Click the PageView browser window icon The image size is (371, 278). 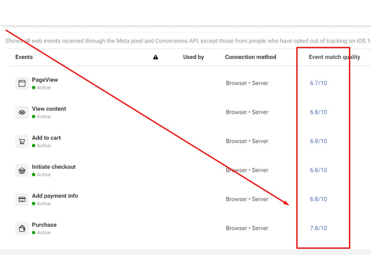22,83
